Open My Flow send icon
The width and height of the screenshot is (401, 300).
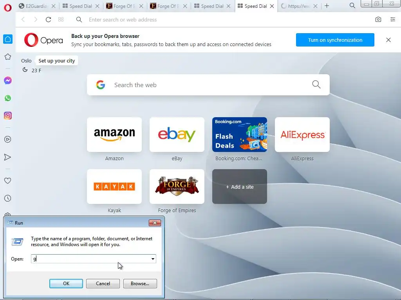8,157
